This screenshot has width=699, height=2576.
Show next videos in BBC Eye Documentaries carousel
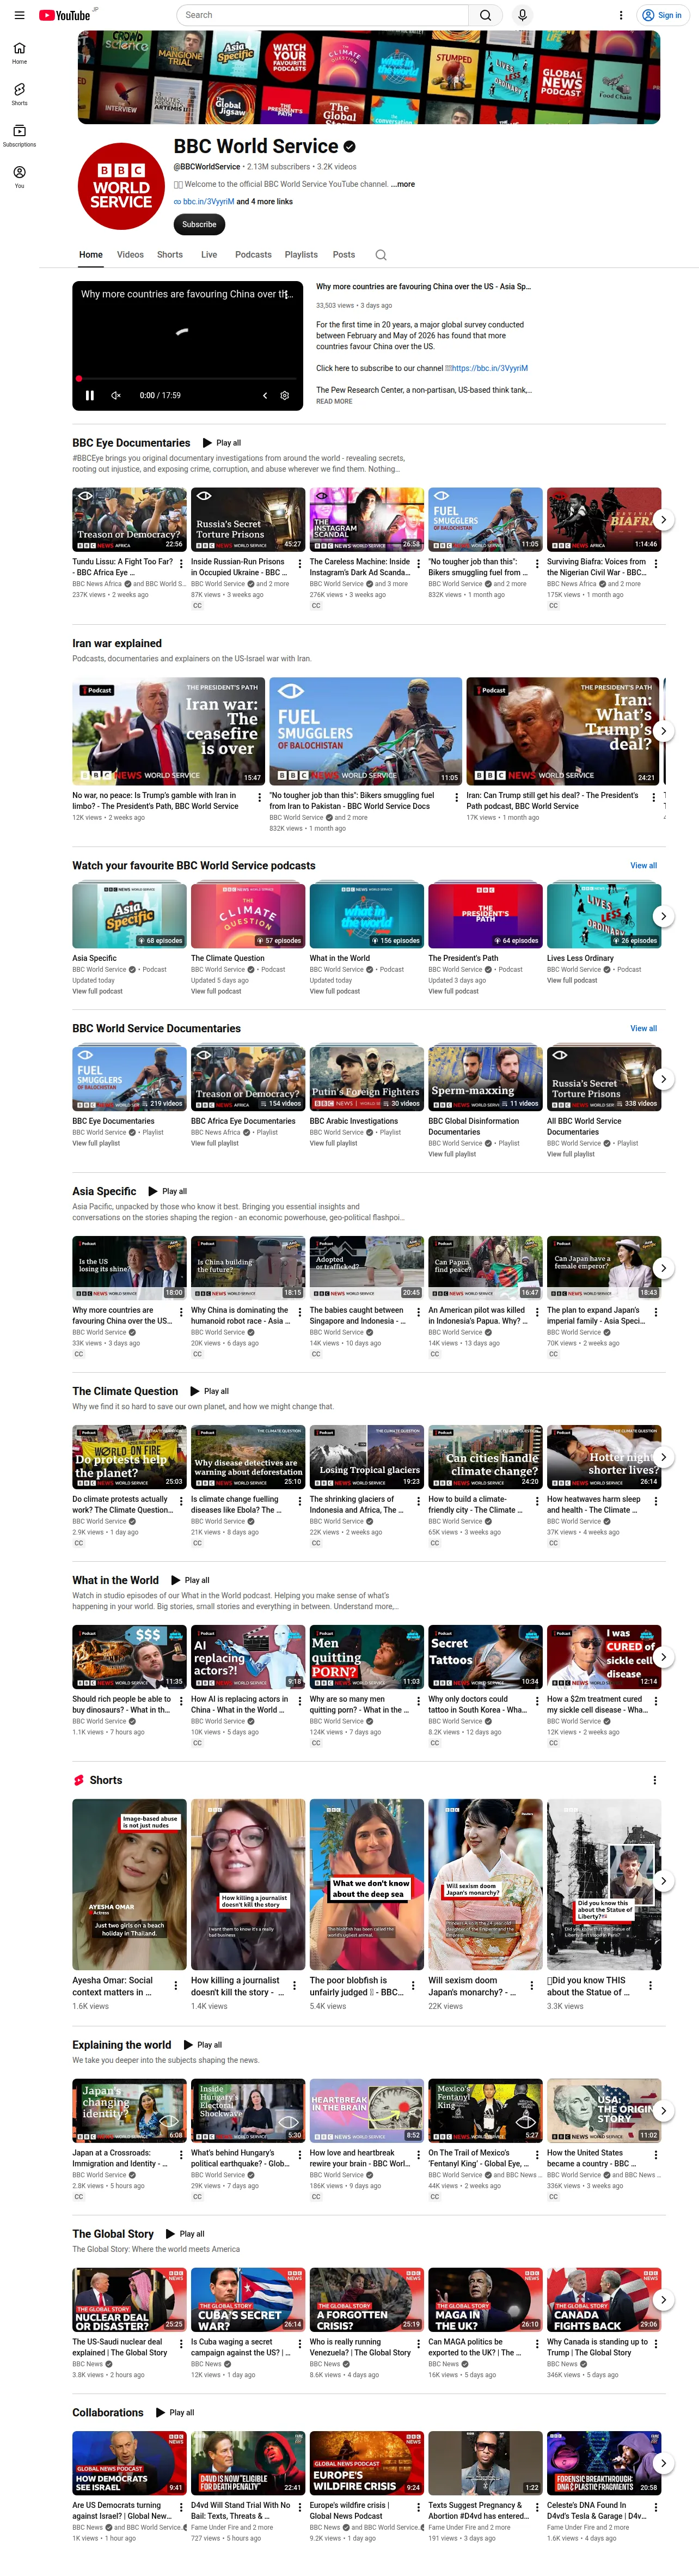point(663,520)
